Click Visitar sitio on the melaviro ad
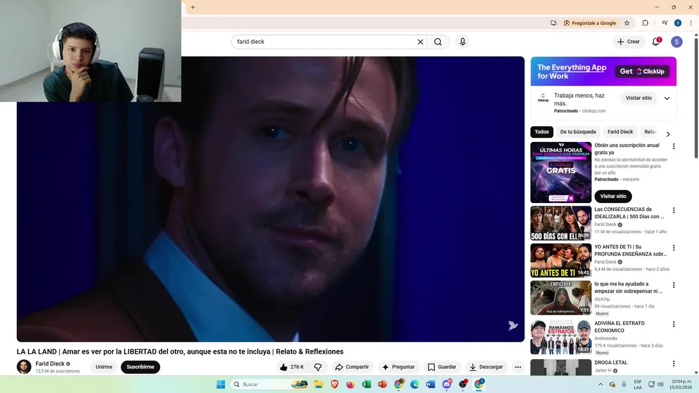Viewport: 699px width, 393px height. [x=613, y=196]
